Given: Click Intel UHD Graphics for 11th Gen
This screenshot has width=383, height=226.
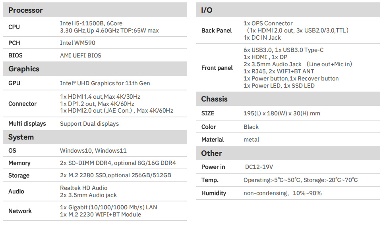Looking at the screenshot, I should [x=105, y=83].
